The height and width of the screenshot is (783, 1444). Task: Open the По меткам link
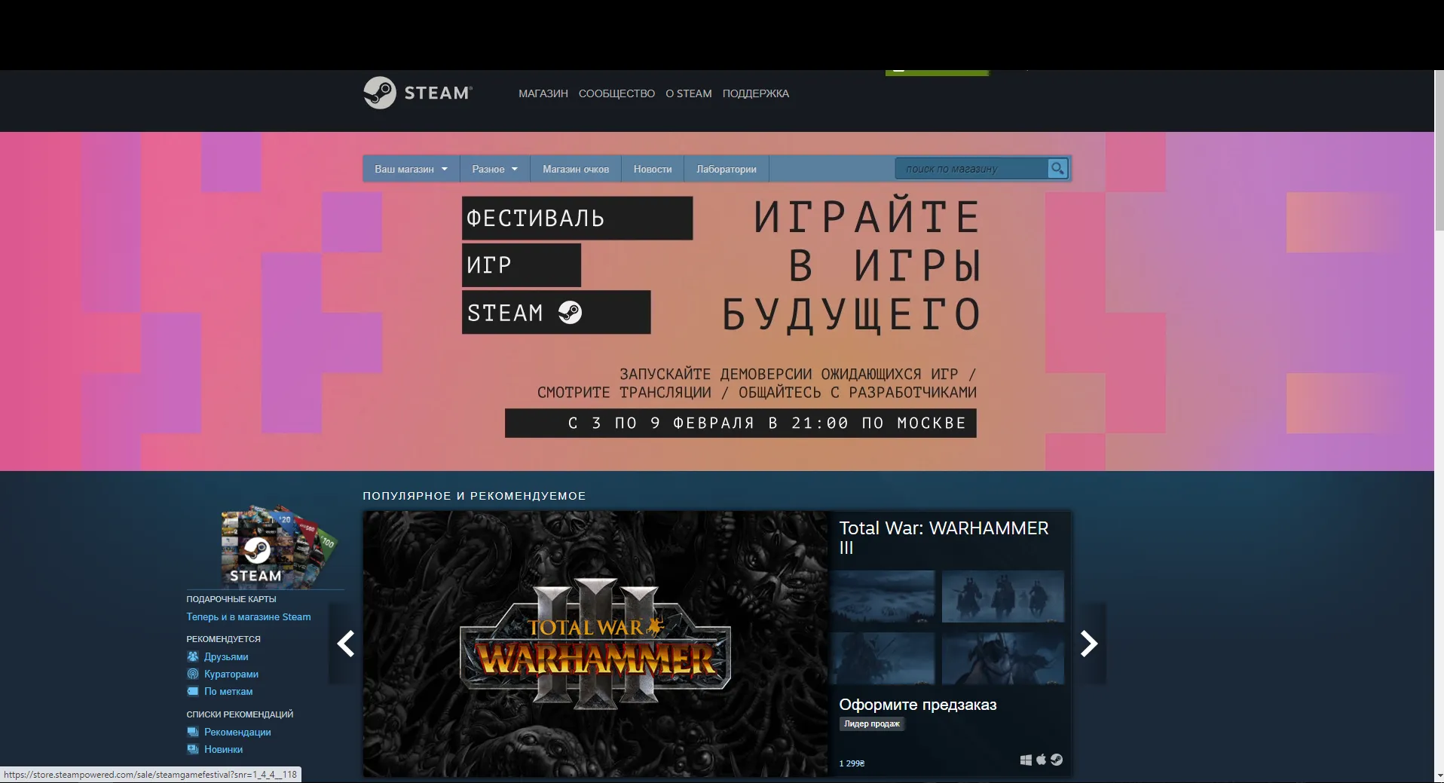228,691
